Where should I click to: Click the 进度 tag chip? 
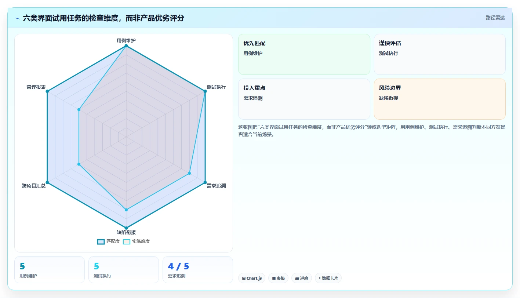pyautogui.click(x=302, y=278)
